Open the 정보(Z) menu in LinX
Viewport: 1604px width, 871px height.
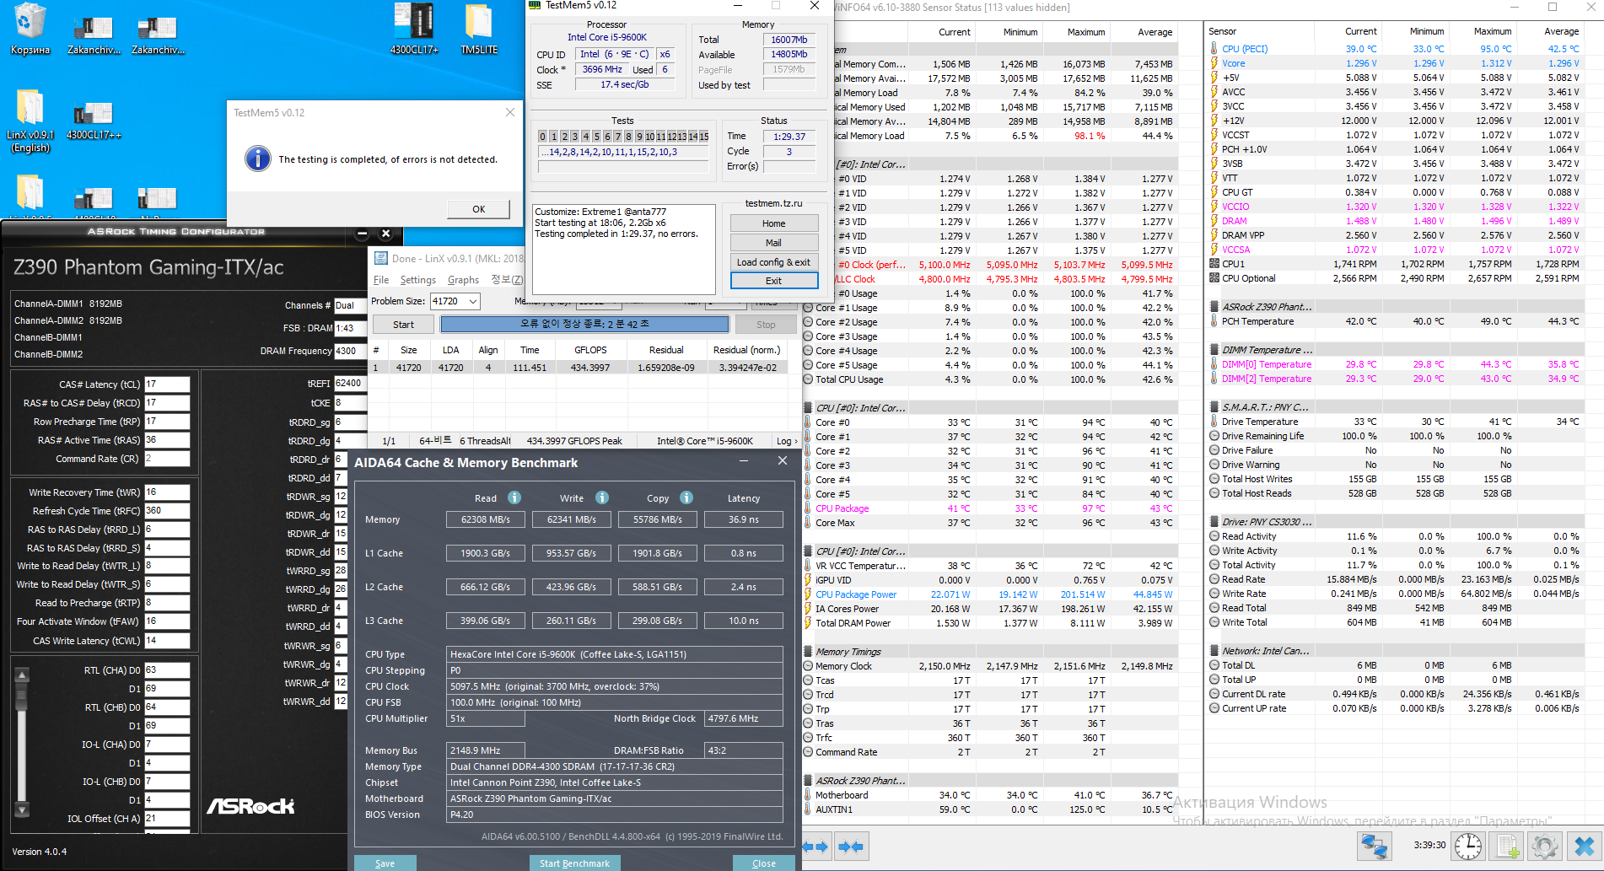coord(507,280)
